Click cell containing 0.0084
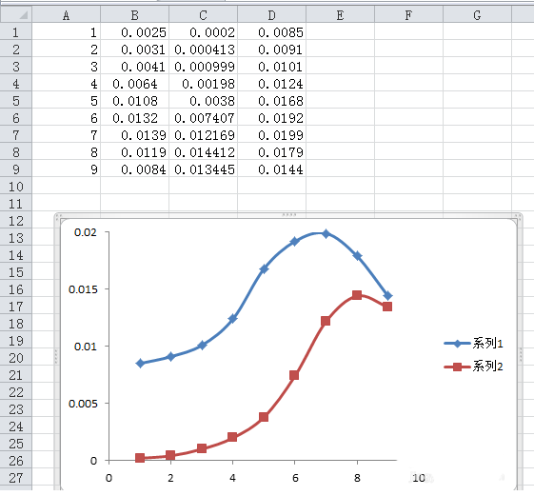This screenshot has height=496, width=534. click(134, 169)
